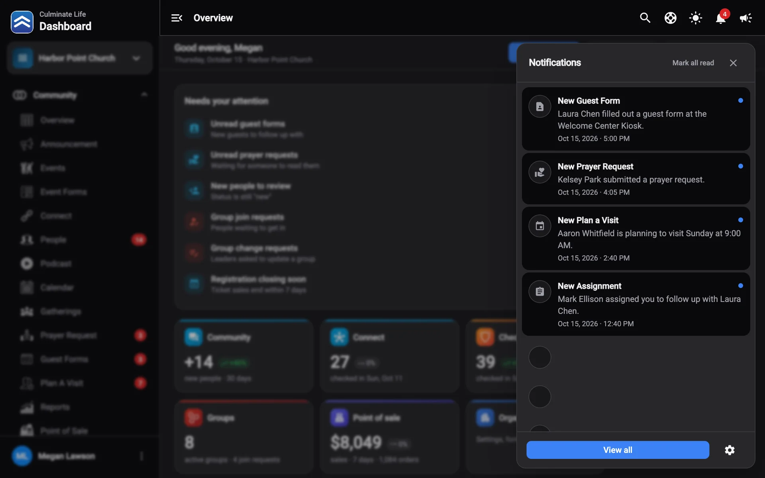This screenshot has height=478, width=765.
Task: Click the notifications bell with badge 4
Action: click(x=721, y=18)
